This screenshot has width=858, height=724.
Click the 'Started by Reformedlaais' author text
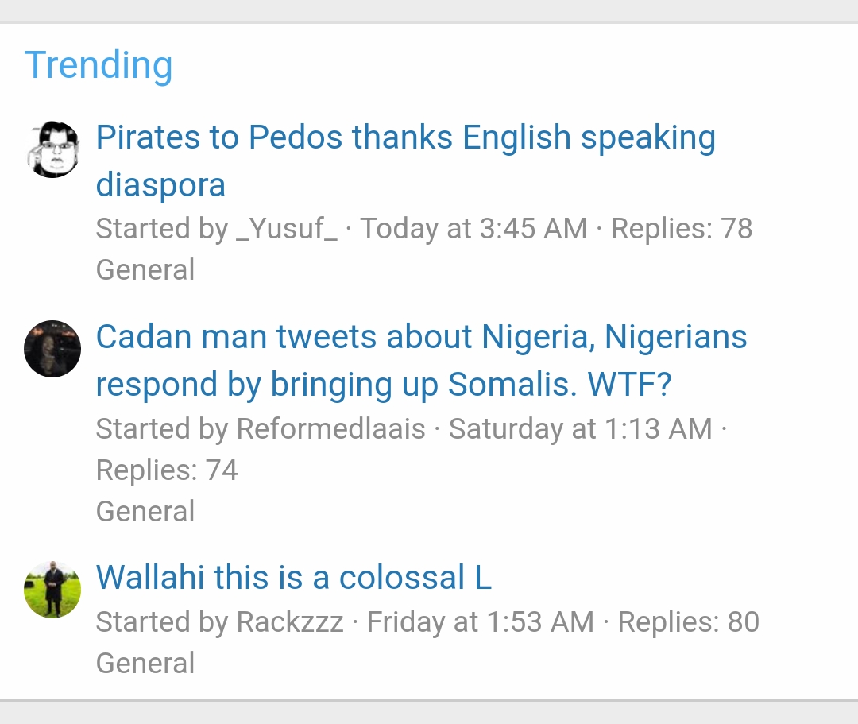pyautogui.click(x=261, y=429)
